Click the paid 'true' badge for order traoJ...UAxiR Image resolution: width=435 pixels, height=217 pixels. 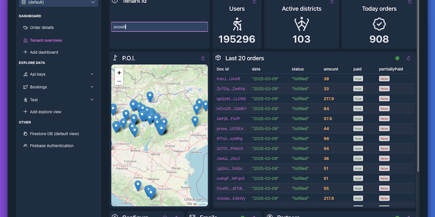pos(358,79)
